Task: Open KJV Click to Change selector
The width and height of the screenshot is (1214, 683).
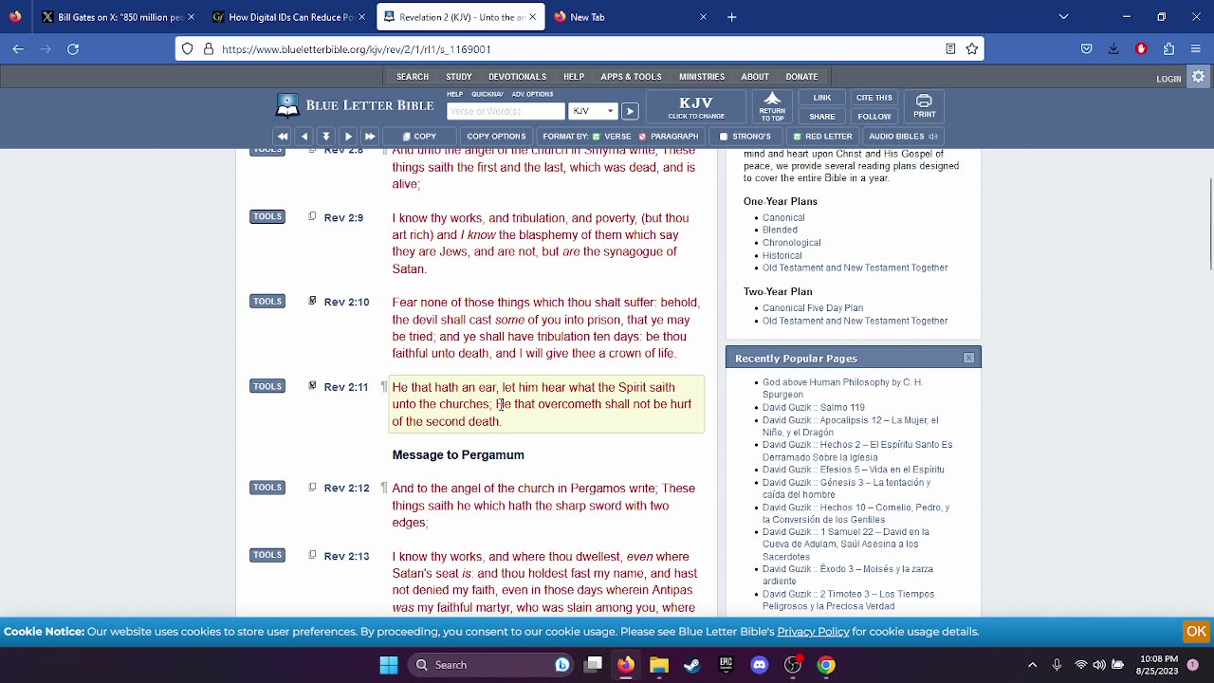Action: [696, 107]
